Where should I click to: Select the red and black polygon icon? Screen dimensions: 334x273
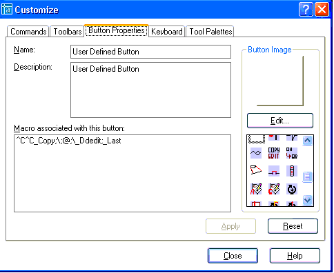point(255,170)
